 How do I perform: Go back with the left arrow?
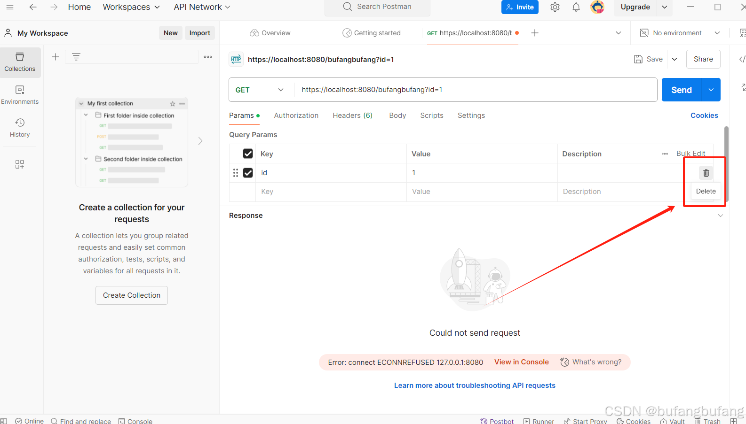[33, 7]
